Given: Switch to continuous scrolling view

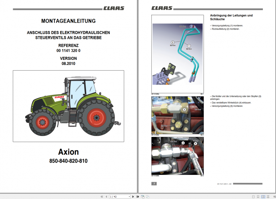Looking at the screenshot, I should point(258,197).
